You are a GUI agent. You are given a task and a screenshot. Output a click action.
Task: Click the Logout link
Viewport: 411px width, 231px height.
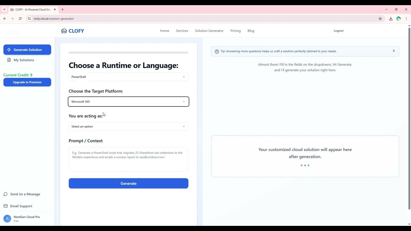coord(338,31)
